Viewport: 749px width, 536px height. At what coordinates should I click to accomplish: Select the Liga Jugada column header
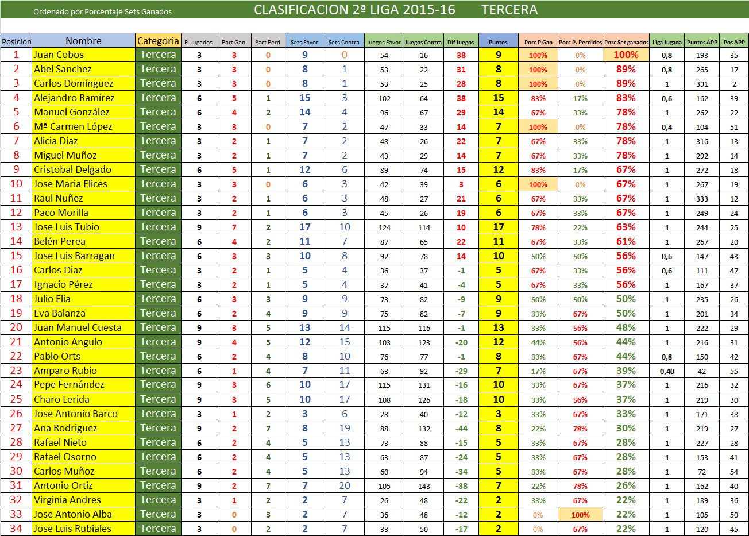tap(667, 41)
